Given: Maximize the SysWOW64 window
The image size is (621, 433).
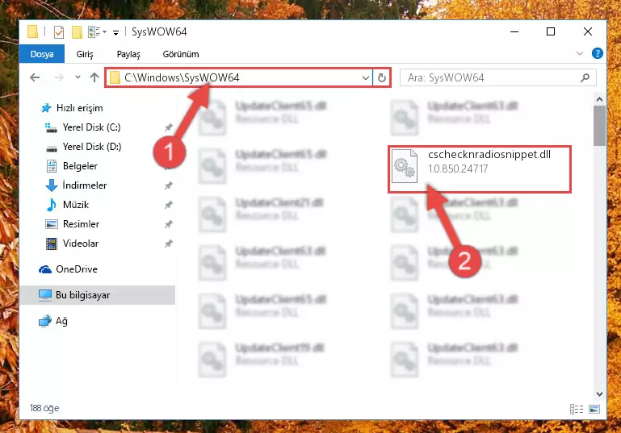Looking at the screenshot, I should (x=551, y=31).
